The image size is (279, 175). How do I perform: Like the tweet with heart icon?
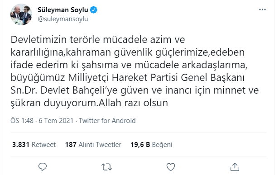coord(171,167)
